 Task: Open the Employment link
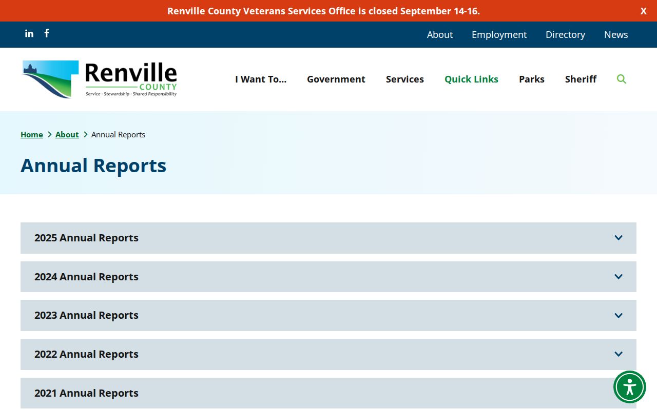pos(499,34)
